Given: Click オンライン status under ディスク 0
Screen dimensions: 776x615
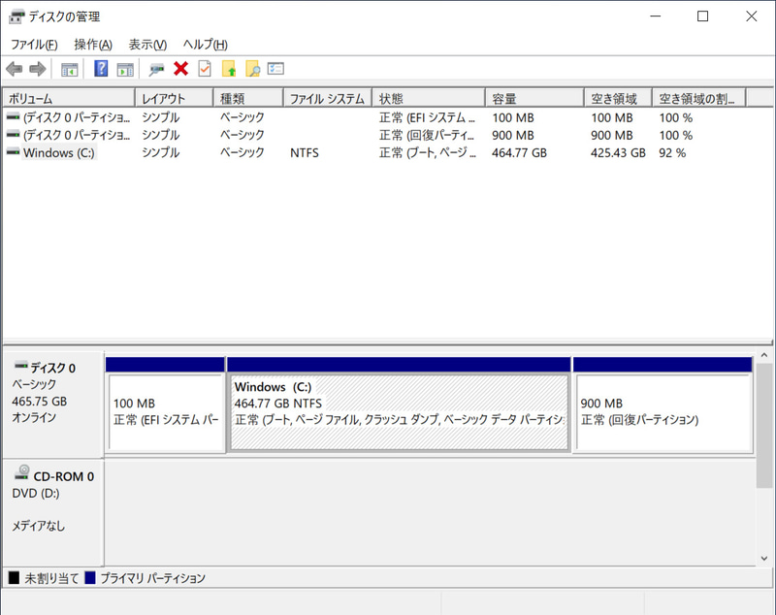Looking at the screenshot, I should tap(34, 417).
